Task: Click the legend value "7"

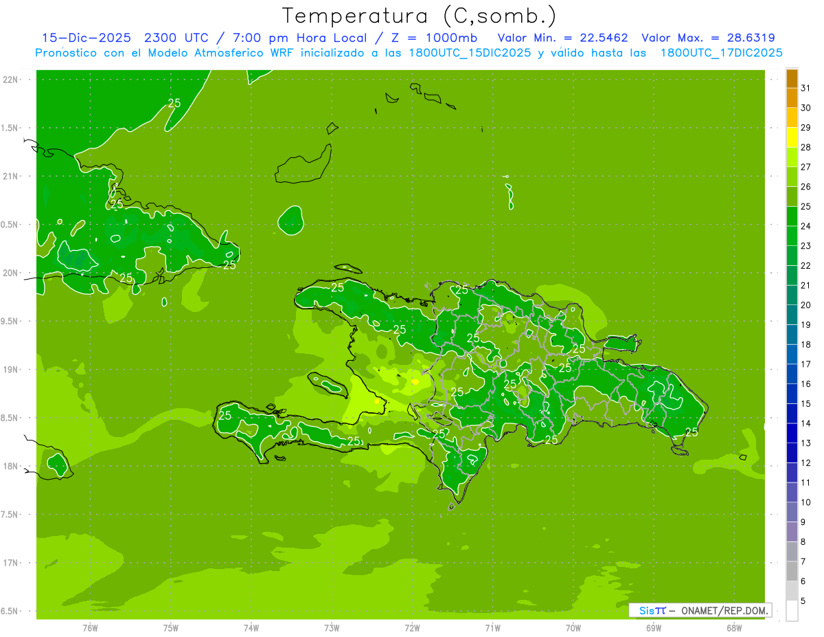Action: (803, 561)
